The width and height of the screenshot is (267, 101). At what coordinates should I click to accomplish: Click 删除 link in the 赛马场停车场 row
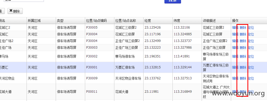[243, 56]
